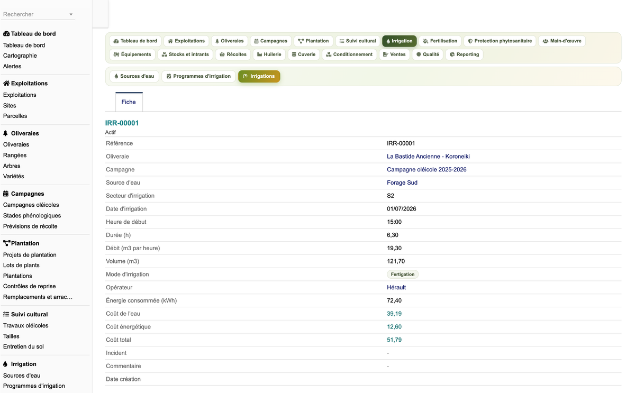Open Fertilisation top navigation button
This screenshot has height=393, width=635.
click(x=440, y=41)
